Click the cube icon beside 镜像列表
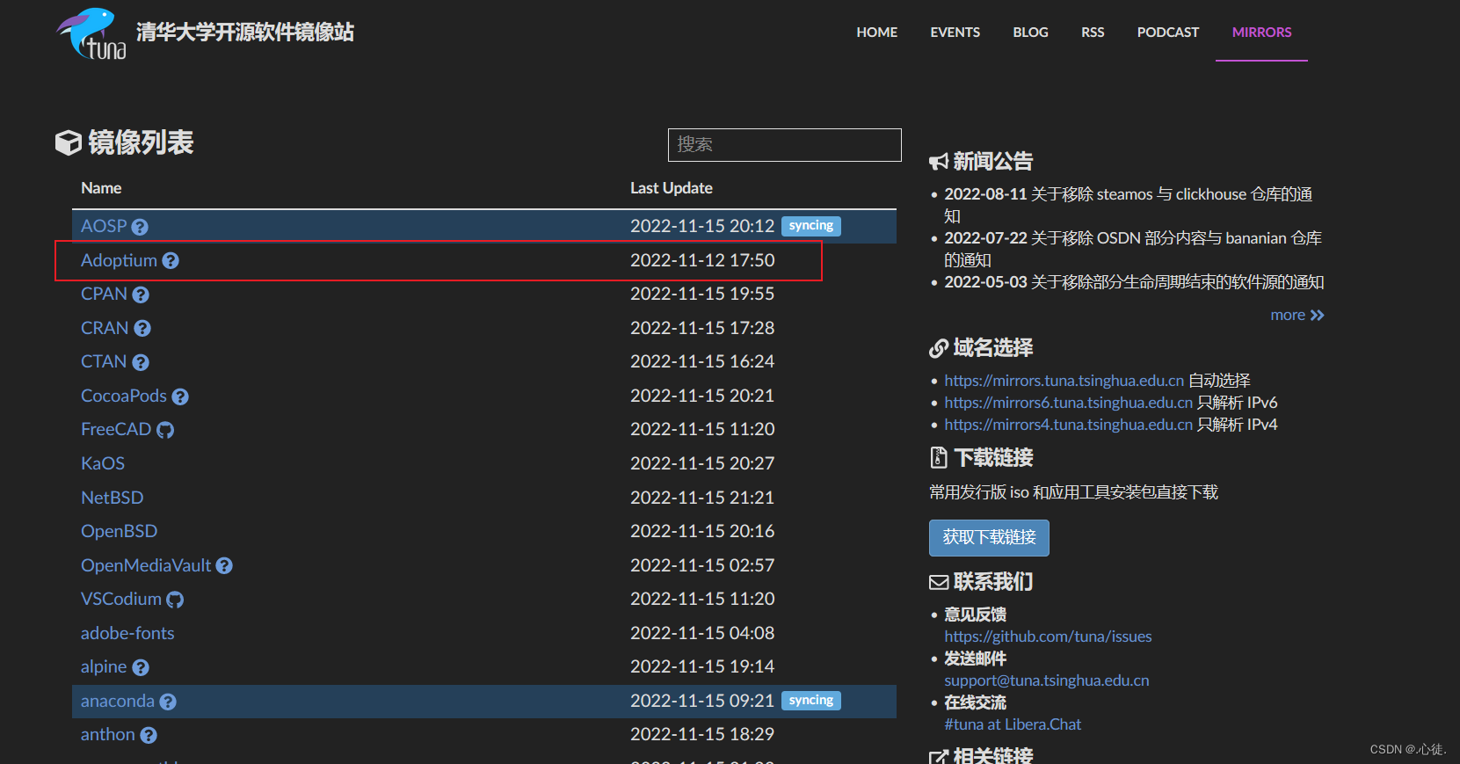This screenshot has height=764, width=1460. (x=69, y=142)
